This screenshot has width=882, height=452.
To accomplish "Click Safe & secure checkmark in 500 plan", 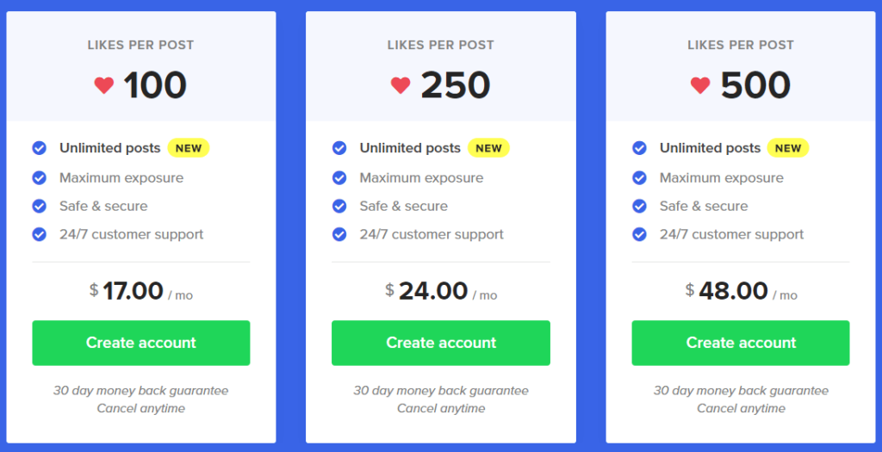I will click(640, 206).
